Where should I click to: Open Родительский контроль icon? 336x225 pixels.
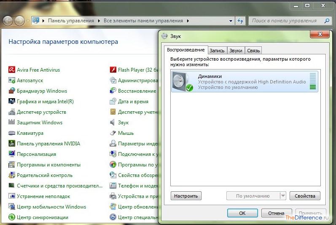[11, 175]
